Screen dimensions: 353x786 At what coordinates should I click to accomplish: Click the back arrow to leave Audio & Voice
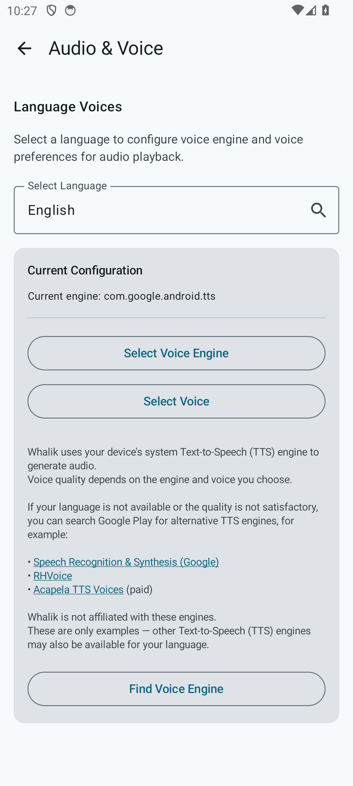25,48
